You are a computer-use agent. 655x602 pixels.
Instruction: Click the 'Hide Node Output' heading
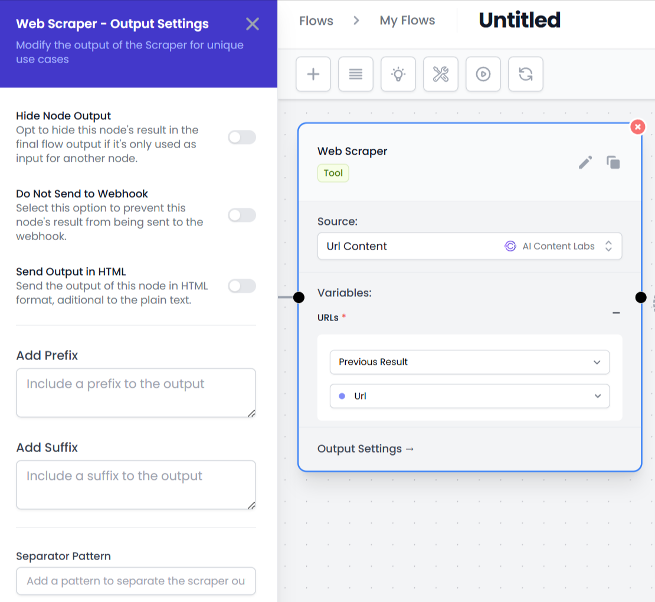tap(64, 116)
